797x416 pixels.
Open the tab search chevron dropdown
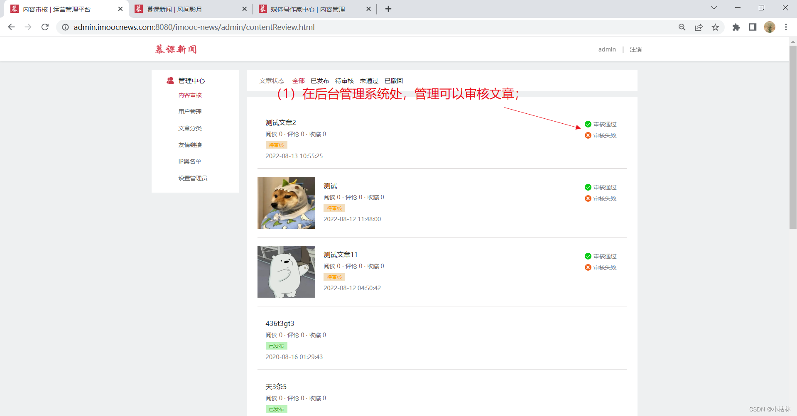coord(714,8)
